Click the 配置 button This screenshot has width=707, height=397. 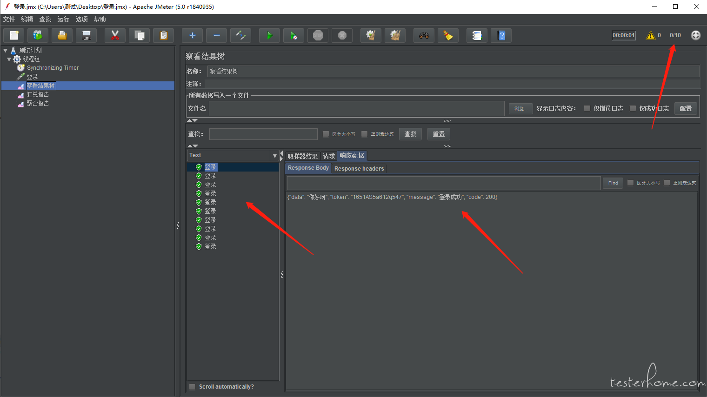click(686, 108)
